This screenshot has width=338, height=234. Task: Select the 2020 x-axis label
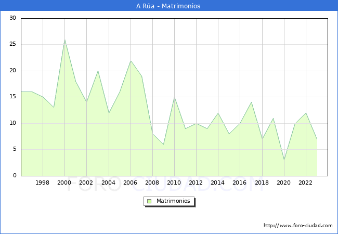[284, 183]
